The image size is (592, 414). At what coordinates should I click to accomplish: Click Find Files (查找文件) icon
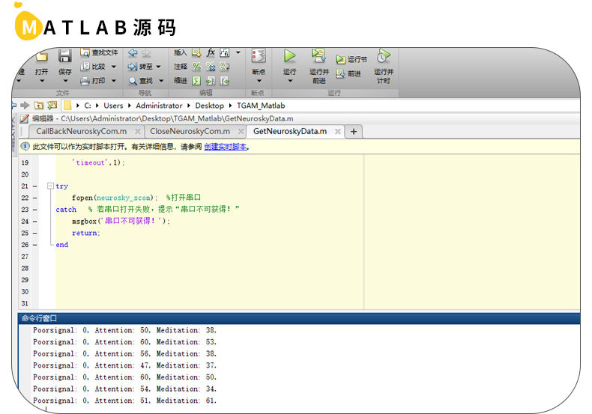[85, 52]
